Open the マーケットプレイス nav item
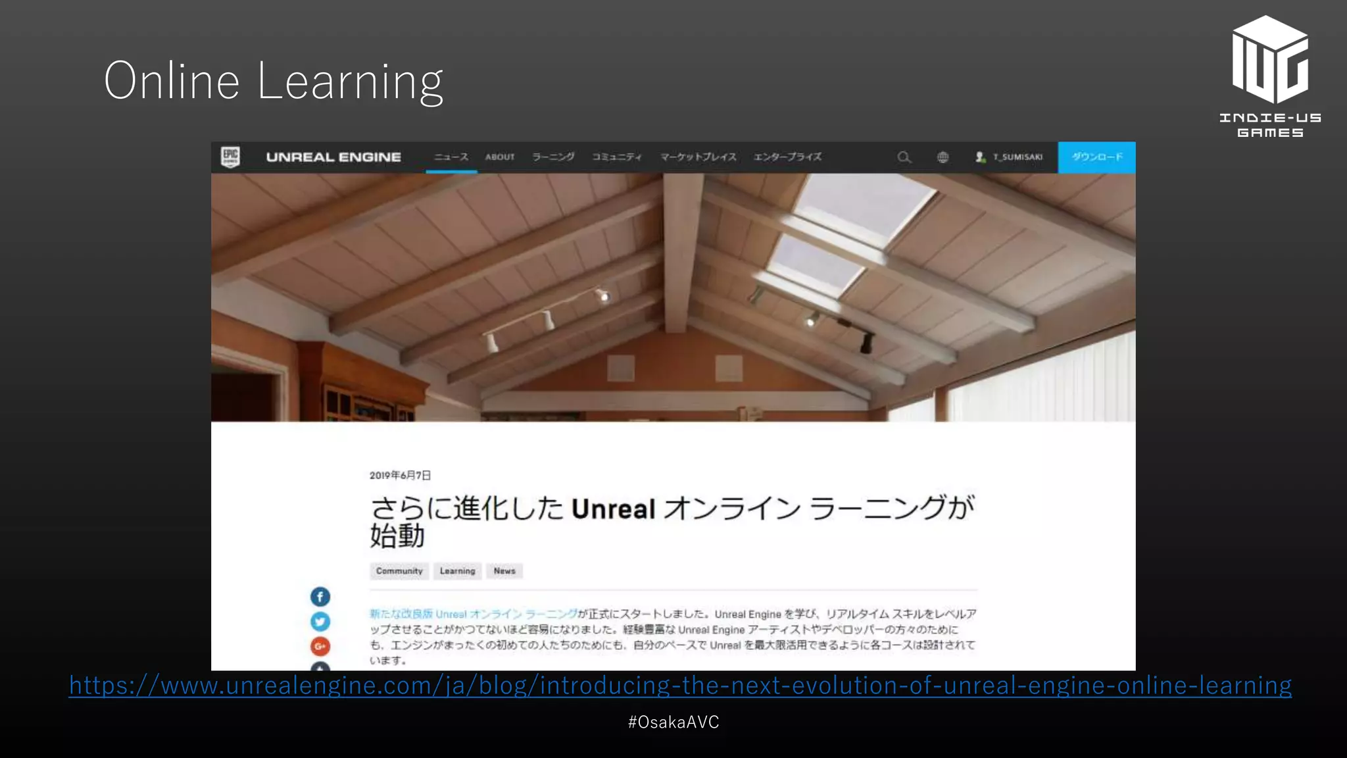Image resolution: width=1347 pixels, height=758 pixels. 698,157
